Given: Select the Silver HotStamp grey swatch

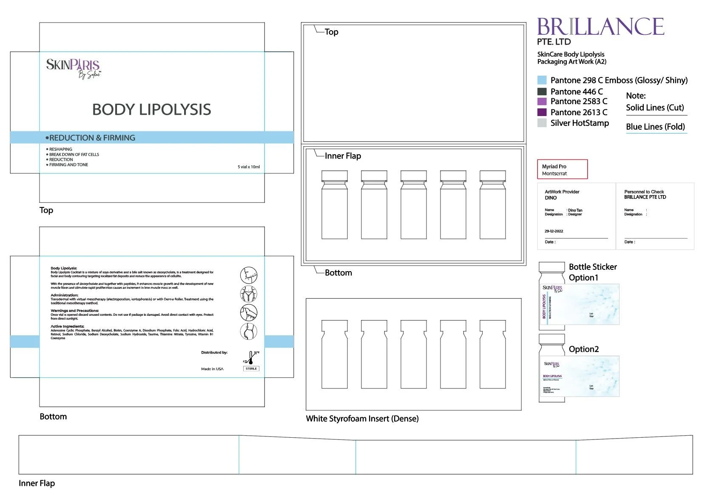Looking at the screenshot, I should pos(542,123).
